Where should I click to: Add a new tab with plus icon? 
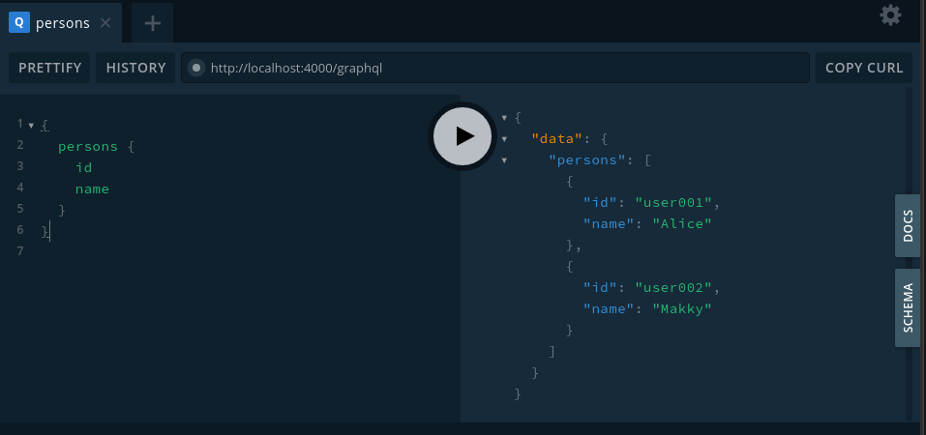tap(152, 23)
